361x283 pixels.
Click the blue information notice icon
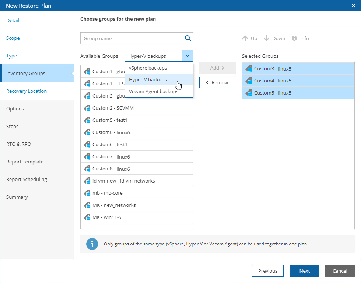(x=92, y=244)
